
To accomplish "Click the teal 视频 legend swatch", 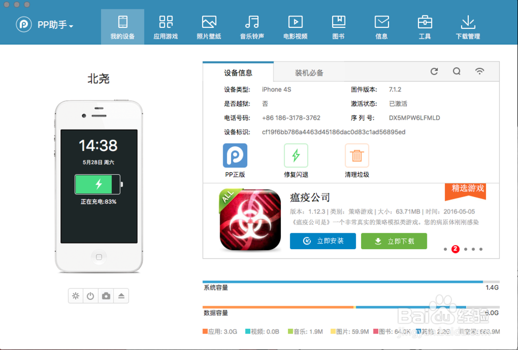I will tap(248, 331).
